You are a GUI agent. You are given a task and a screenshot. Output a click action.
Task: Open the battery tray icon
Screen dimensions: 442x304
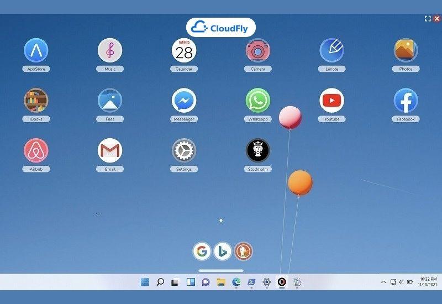[410, 282]
